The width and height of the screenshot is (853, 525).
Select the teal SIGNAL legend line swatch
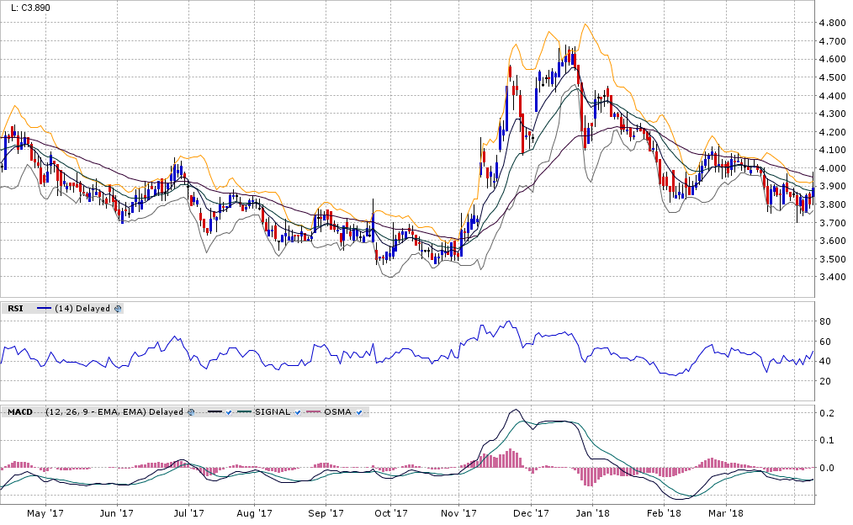(245, 412)
